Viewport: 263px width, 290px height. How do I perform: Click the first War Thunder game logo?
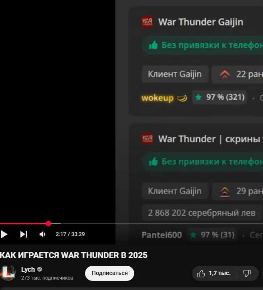(x=148, y=22)
